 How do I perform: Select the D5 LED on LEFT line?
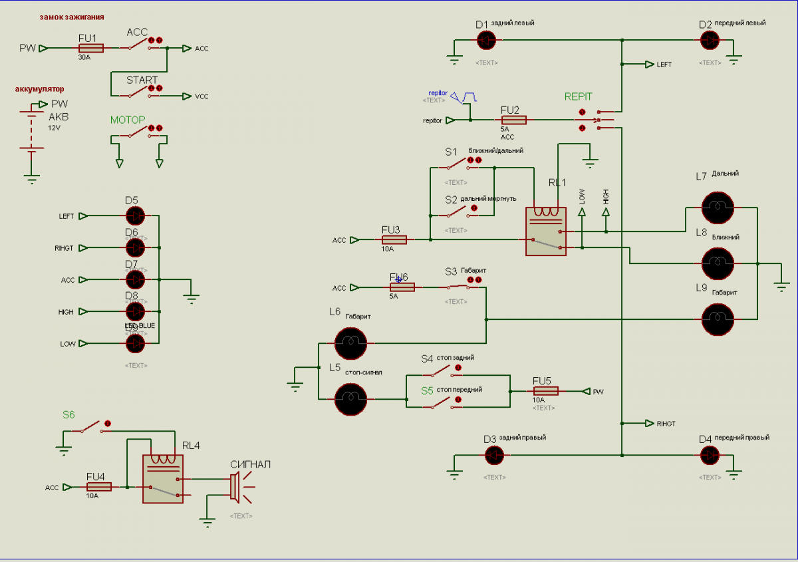click(135, 216)
